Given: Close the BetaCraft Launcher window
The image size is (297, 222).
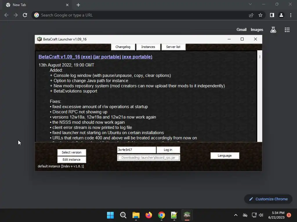Looking at the screenshot, I should click(255, 39).
